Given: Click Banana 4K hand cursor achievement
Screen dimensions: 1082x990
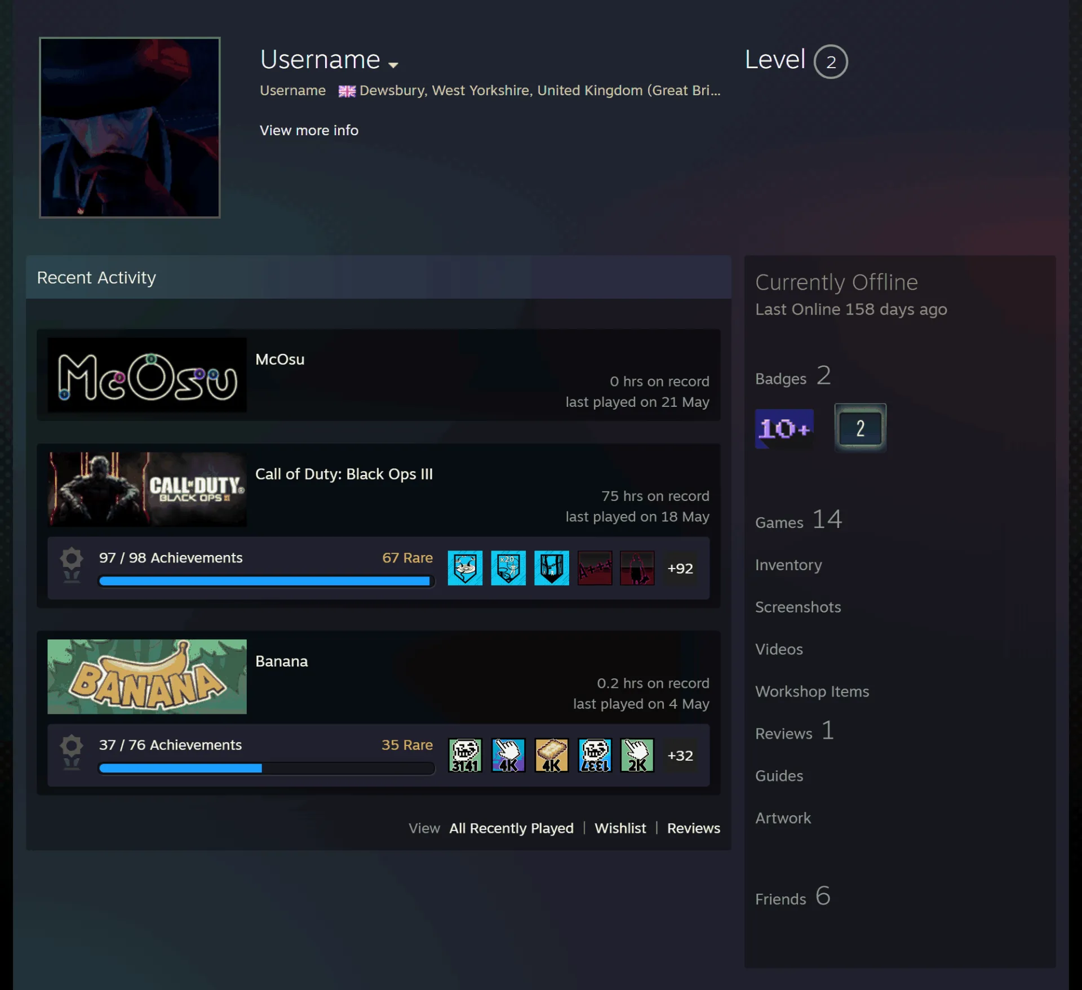Looking at the screenshot, I should (508, 755).
